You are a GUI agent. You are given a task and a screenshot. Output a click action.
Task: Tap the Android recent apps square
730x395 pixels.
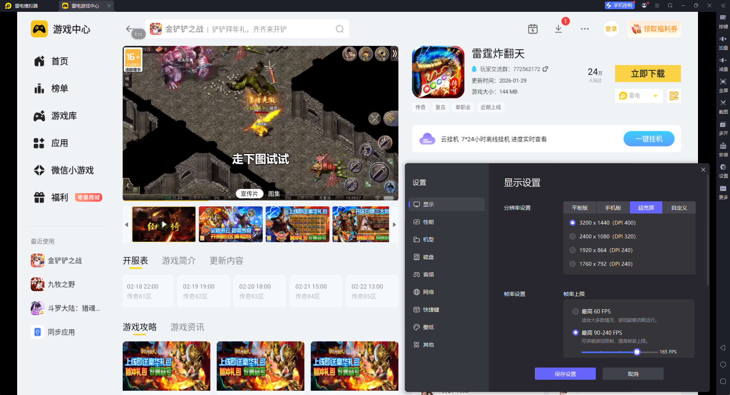coord(723,381)
